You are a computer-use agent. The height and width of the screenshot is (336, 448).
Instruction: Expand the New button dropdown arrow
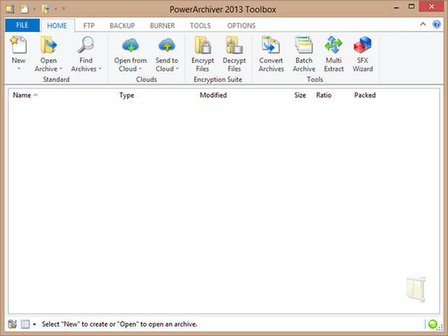[x=19, y=69]
